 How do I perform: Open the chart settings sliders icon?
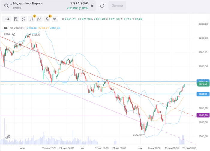coord(55,19)
